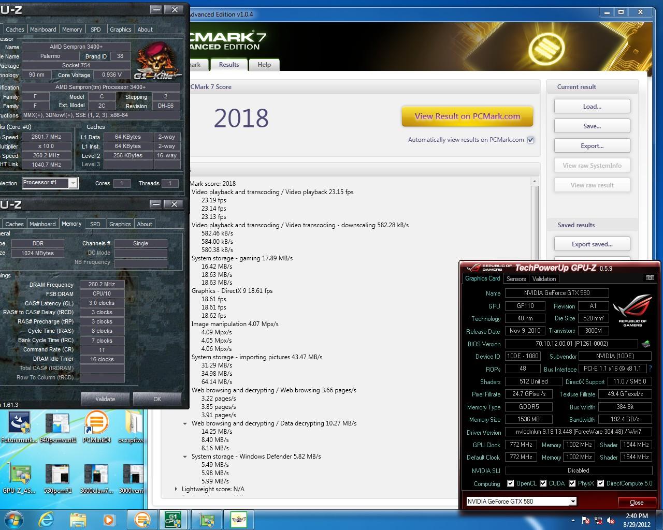Open the Action Center flag tray icon

[x=586, y=520]
